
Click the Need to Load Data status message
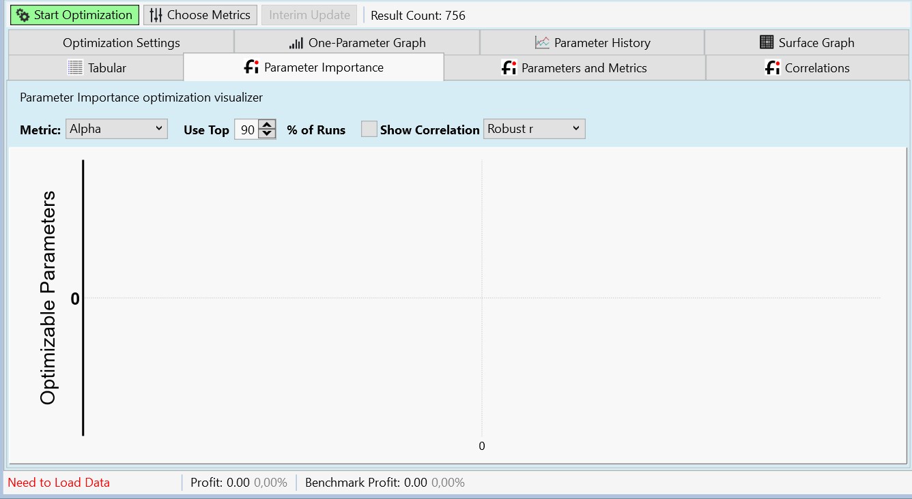click(x=59, y=483)
